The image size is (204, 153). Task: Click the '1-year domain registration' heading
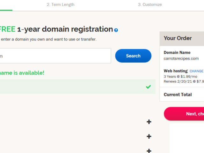tap(65, 29)
